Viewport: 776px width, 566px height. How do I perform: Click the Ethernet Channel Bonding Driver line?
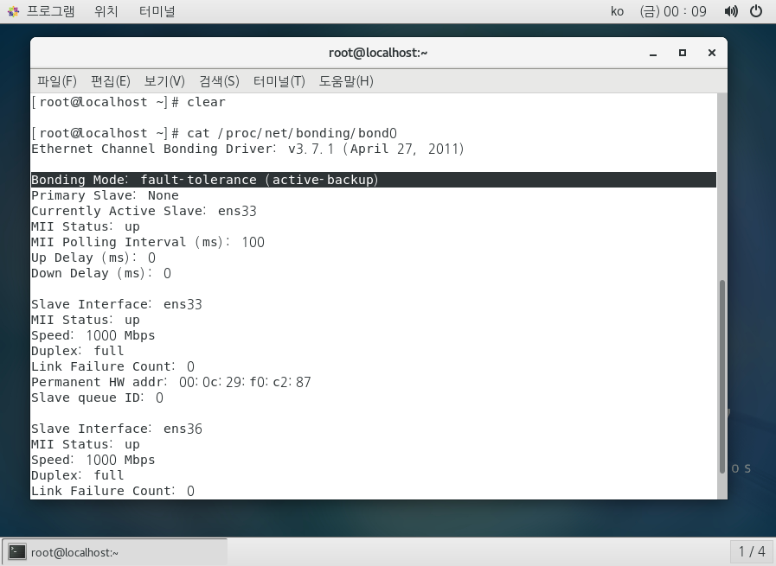[248, 149]
